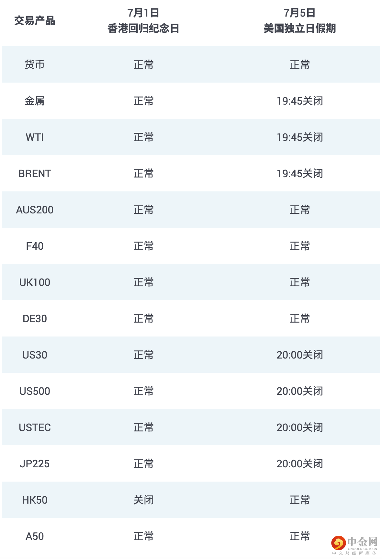The image size is (382, 559).
Task: Click the F40 product label
Action: tap(35, 246)
